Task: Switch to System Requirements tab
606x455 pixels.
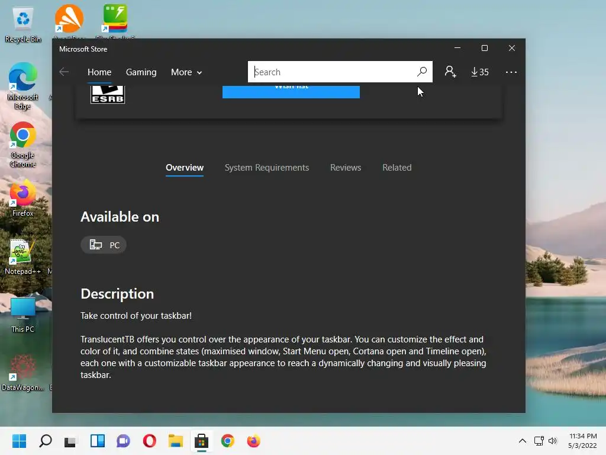Action: (267, 168)
